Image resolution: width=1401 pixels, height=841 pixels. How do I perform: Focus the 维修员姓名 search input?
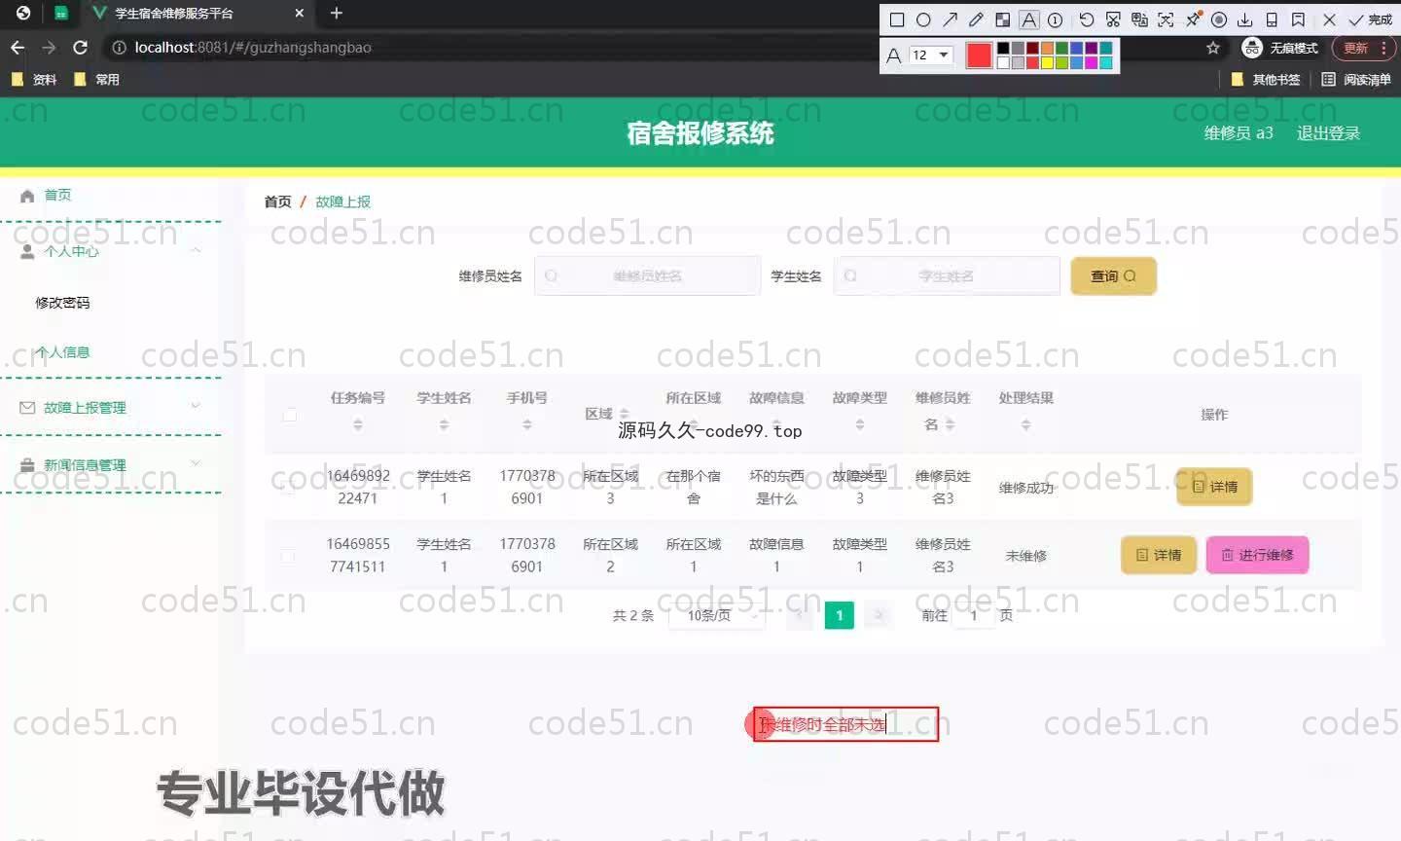(x=648, y=276)
